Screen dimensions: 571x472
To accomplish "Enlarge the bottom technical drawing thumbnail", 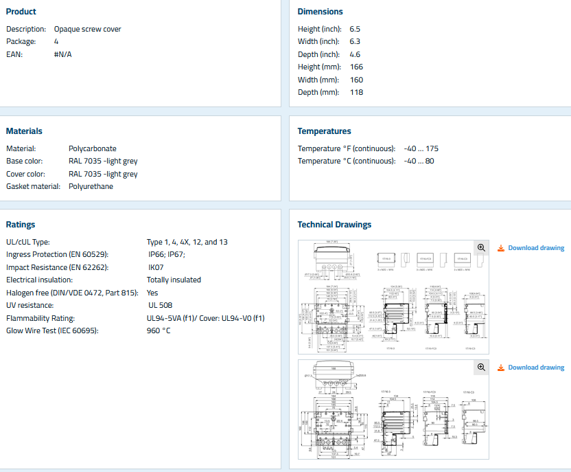I will pos(393,409).
